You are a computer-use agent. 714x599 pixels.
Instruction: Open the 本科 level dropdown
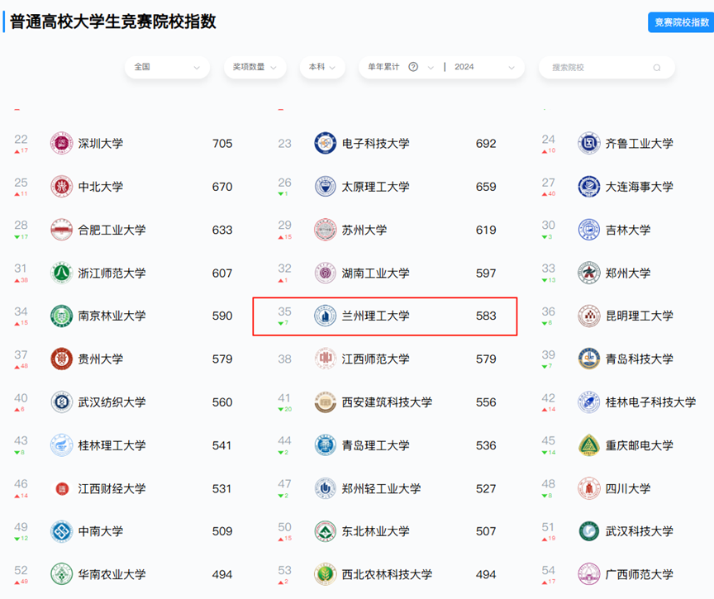coord(321,67)
